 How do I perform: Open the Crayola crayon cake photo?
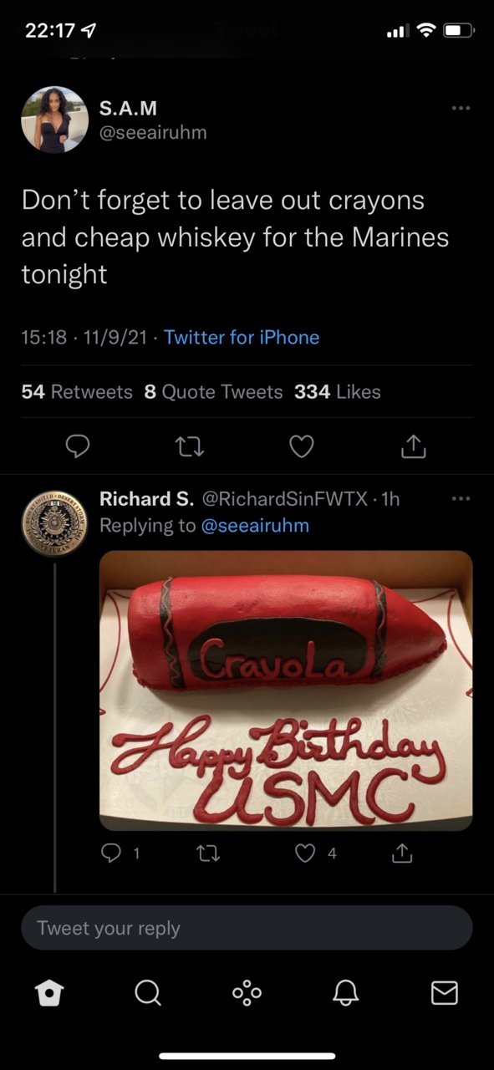pos(286,690)
